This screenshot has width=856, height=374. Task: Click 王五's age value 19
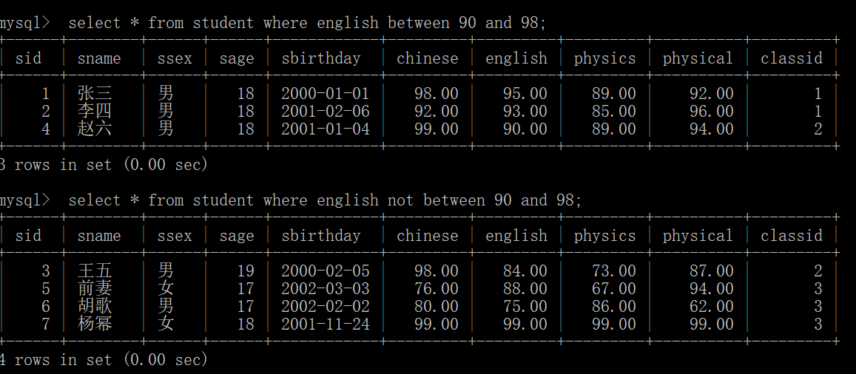point(246,271)
